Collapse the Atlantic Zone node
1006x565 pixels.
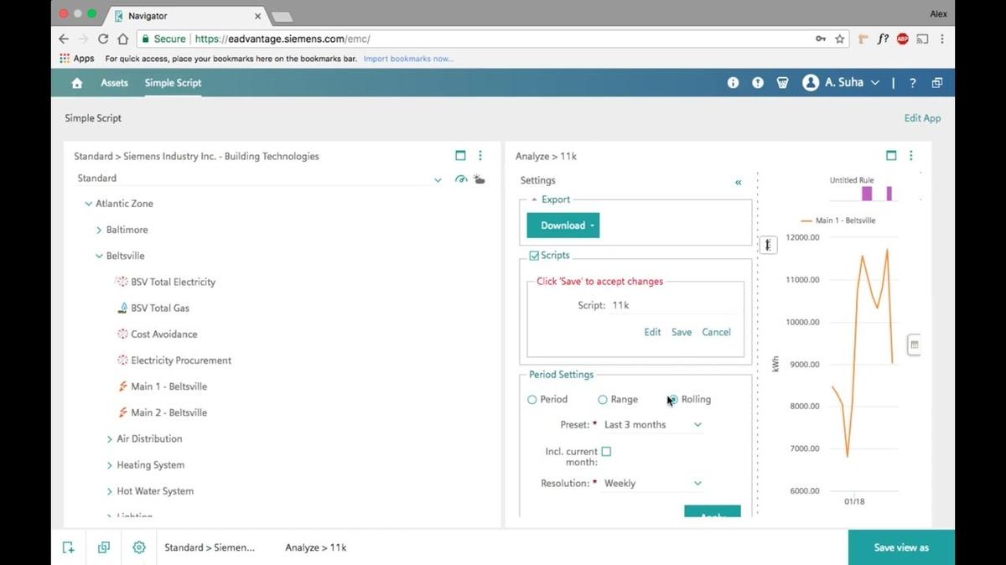point(88,204)
